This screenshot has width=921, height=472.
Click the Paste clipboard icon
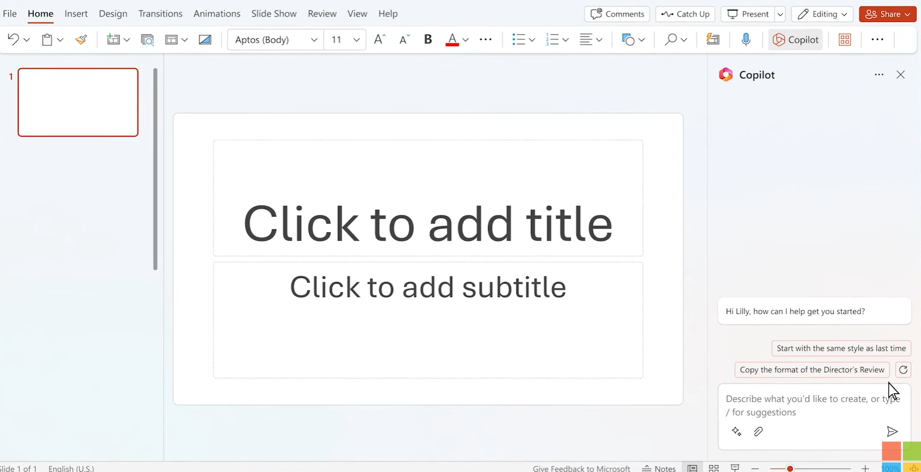(47, 39)
